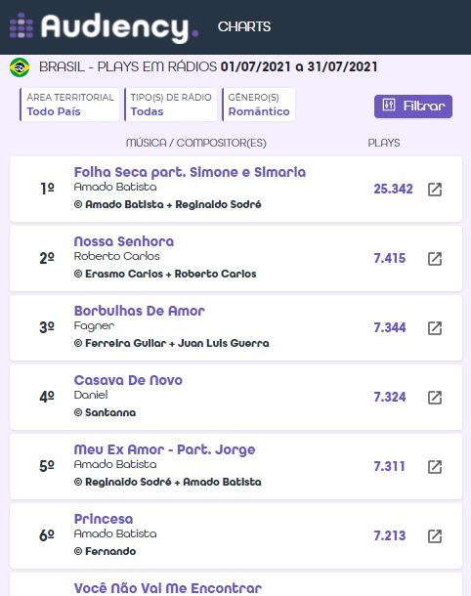
Task: Open external link icon for Borbulhas De Amor
Action: click(435, 328)
